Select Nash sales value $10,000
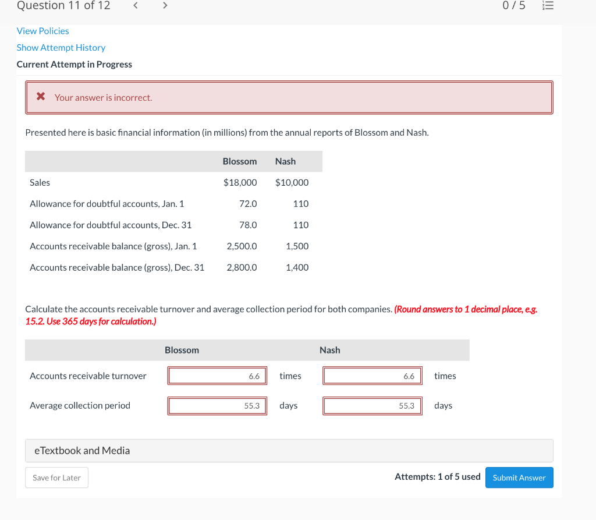This screenshot has height=520, width=596. (x=292, y=183)
